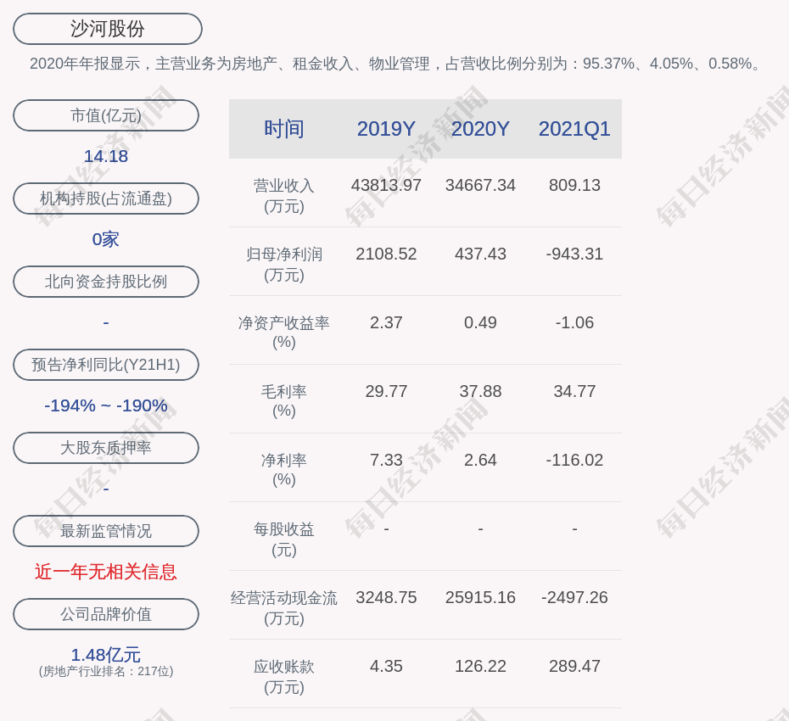Click the 归母净利润(万元) row label
Image resolution: width=789 pixels, height=721 pixels.
pyautogui.click(x=284, y=265)
